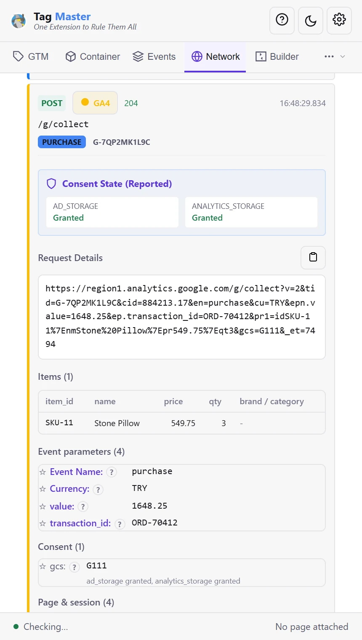This screenshot has width=362, height=640.
Task: Click the G111 consent value
Action: pos(96,565)
